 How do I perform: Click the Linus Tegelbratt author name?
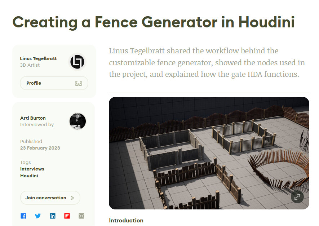point(38,59)
